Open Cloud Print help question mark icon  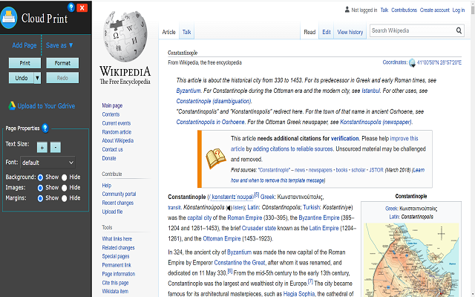(71, 7)
